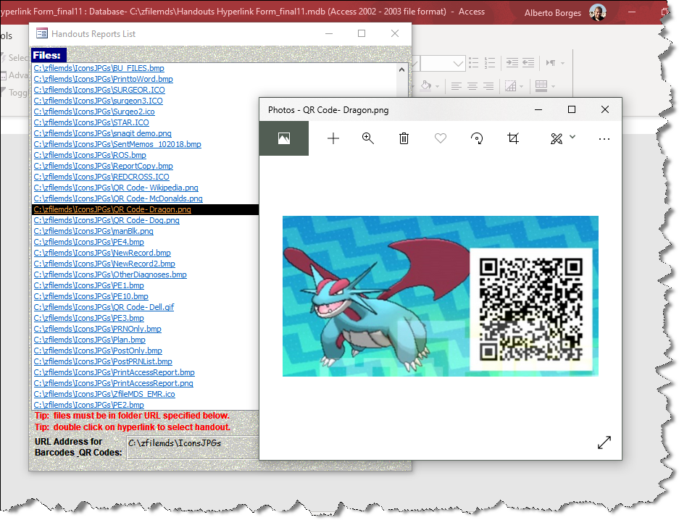Click Alberto Borges account picture
679x520 pixels.
coord(598,12)
